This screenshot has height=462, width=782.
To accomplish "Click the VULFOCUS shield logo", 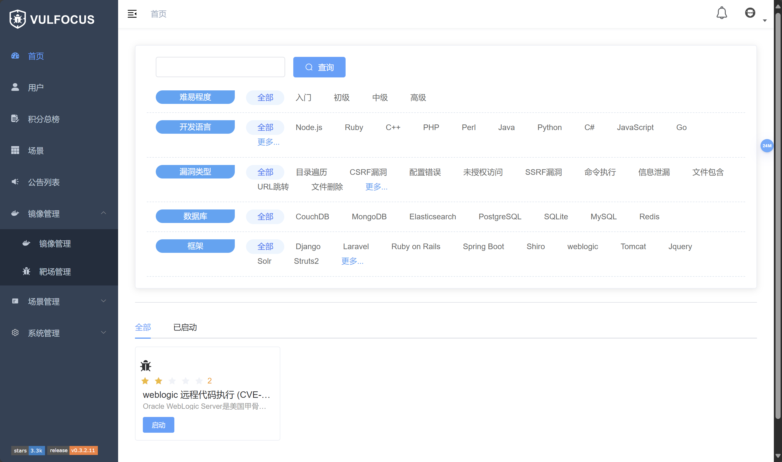I will tap(18, 19).
